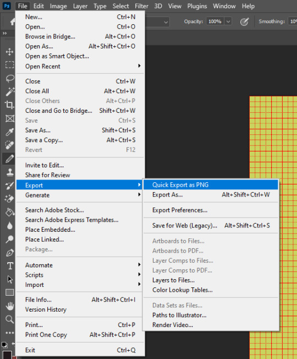
Task: Choose Exit in File menu
Action: 80,350
